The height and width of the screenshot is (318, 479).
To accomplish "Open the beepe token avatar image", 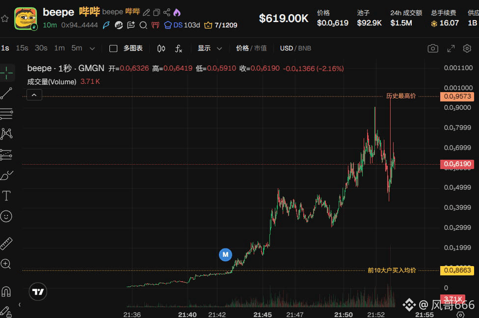I will point(26,19).
